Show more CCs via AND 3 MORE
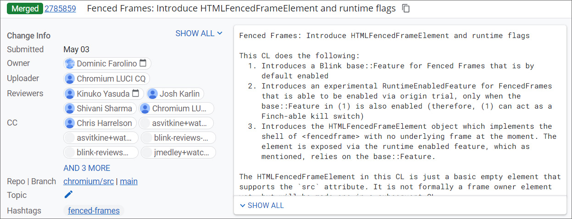572x219 pixels. 87,168
